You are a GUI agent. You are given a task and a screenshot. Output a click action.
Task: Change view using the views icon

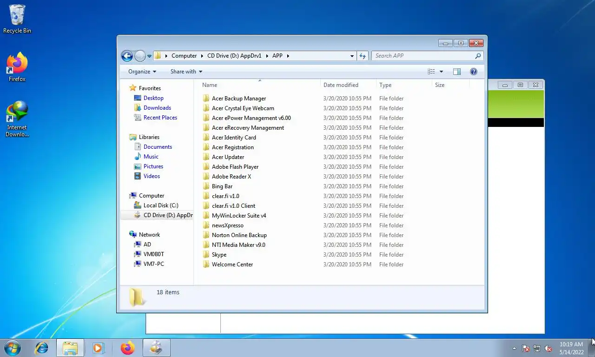[x=431, y=72]
